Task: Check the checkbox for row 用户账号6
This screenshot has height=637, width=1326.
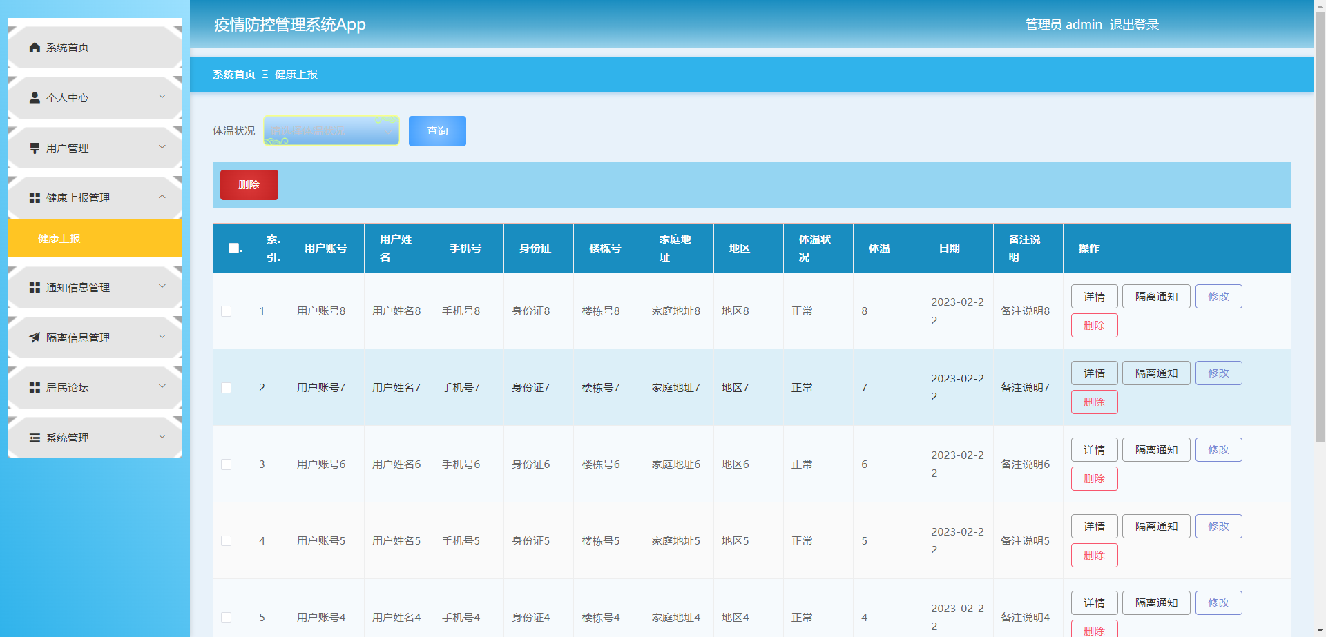Action: (226, 464)
